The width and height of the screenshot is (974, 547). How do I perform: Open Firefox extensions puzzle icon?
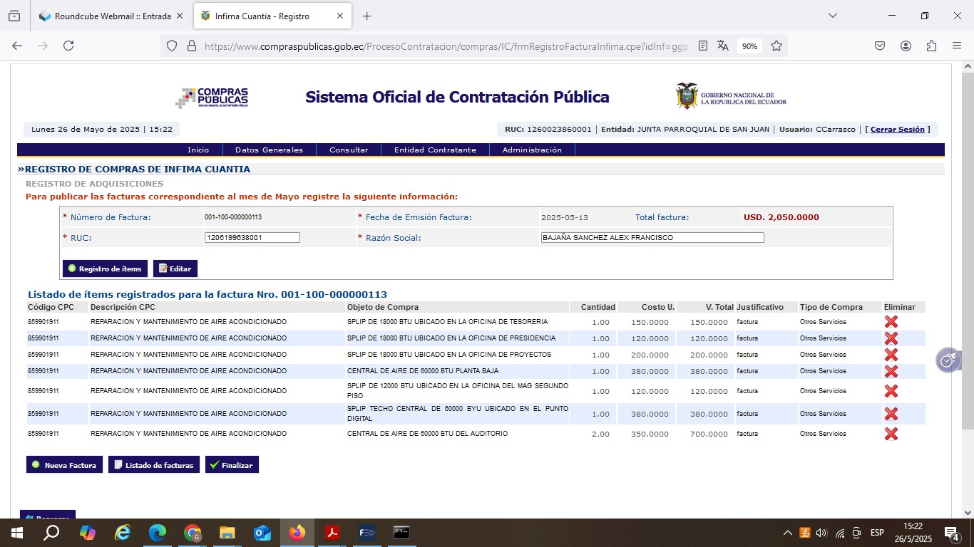931,46
